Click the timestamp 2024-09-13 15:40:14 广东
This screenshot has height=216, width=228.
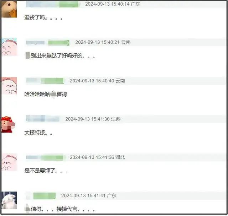pos(113,4)
